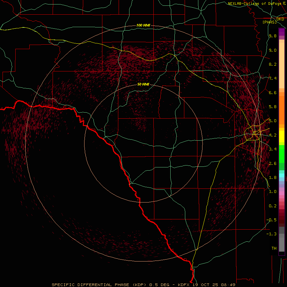
Task: Select the dark purple top band of the scale
Action: click(282, 32)
